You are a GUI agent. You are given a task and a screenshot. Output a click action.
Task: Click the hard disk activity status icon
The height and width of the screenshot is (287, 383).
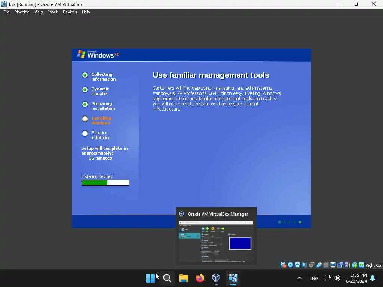click(283, 265)
